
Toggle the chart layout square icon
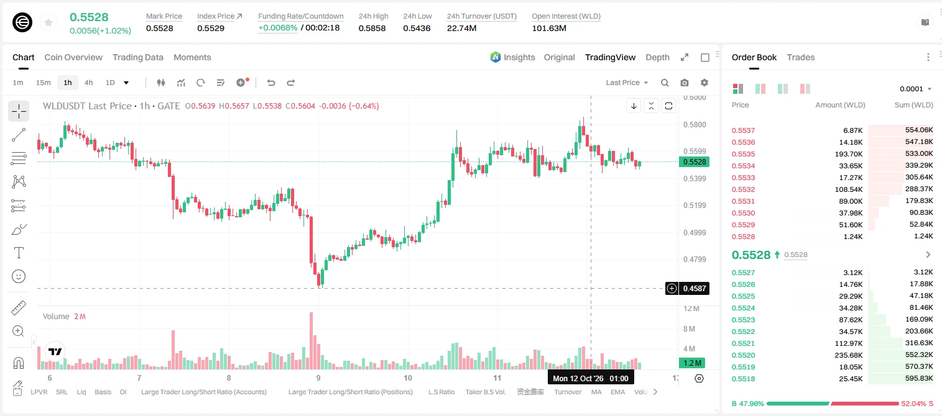(705, 57)
